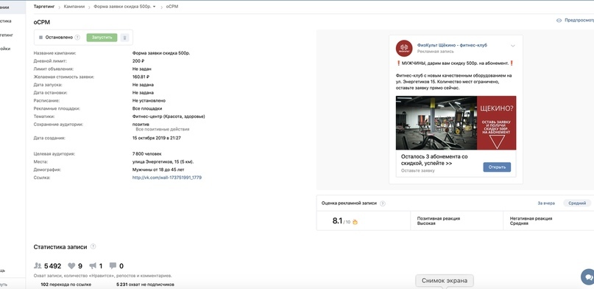Open help icon beside Оценка рекламной записи
594x289 pixels.
point(383,203)
